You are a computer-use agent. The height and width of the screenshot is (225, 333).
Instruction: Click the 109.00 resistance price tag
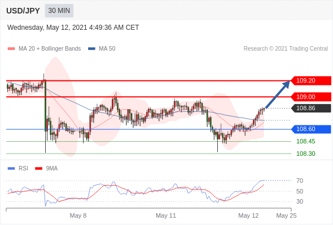(311, 97)
